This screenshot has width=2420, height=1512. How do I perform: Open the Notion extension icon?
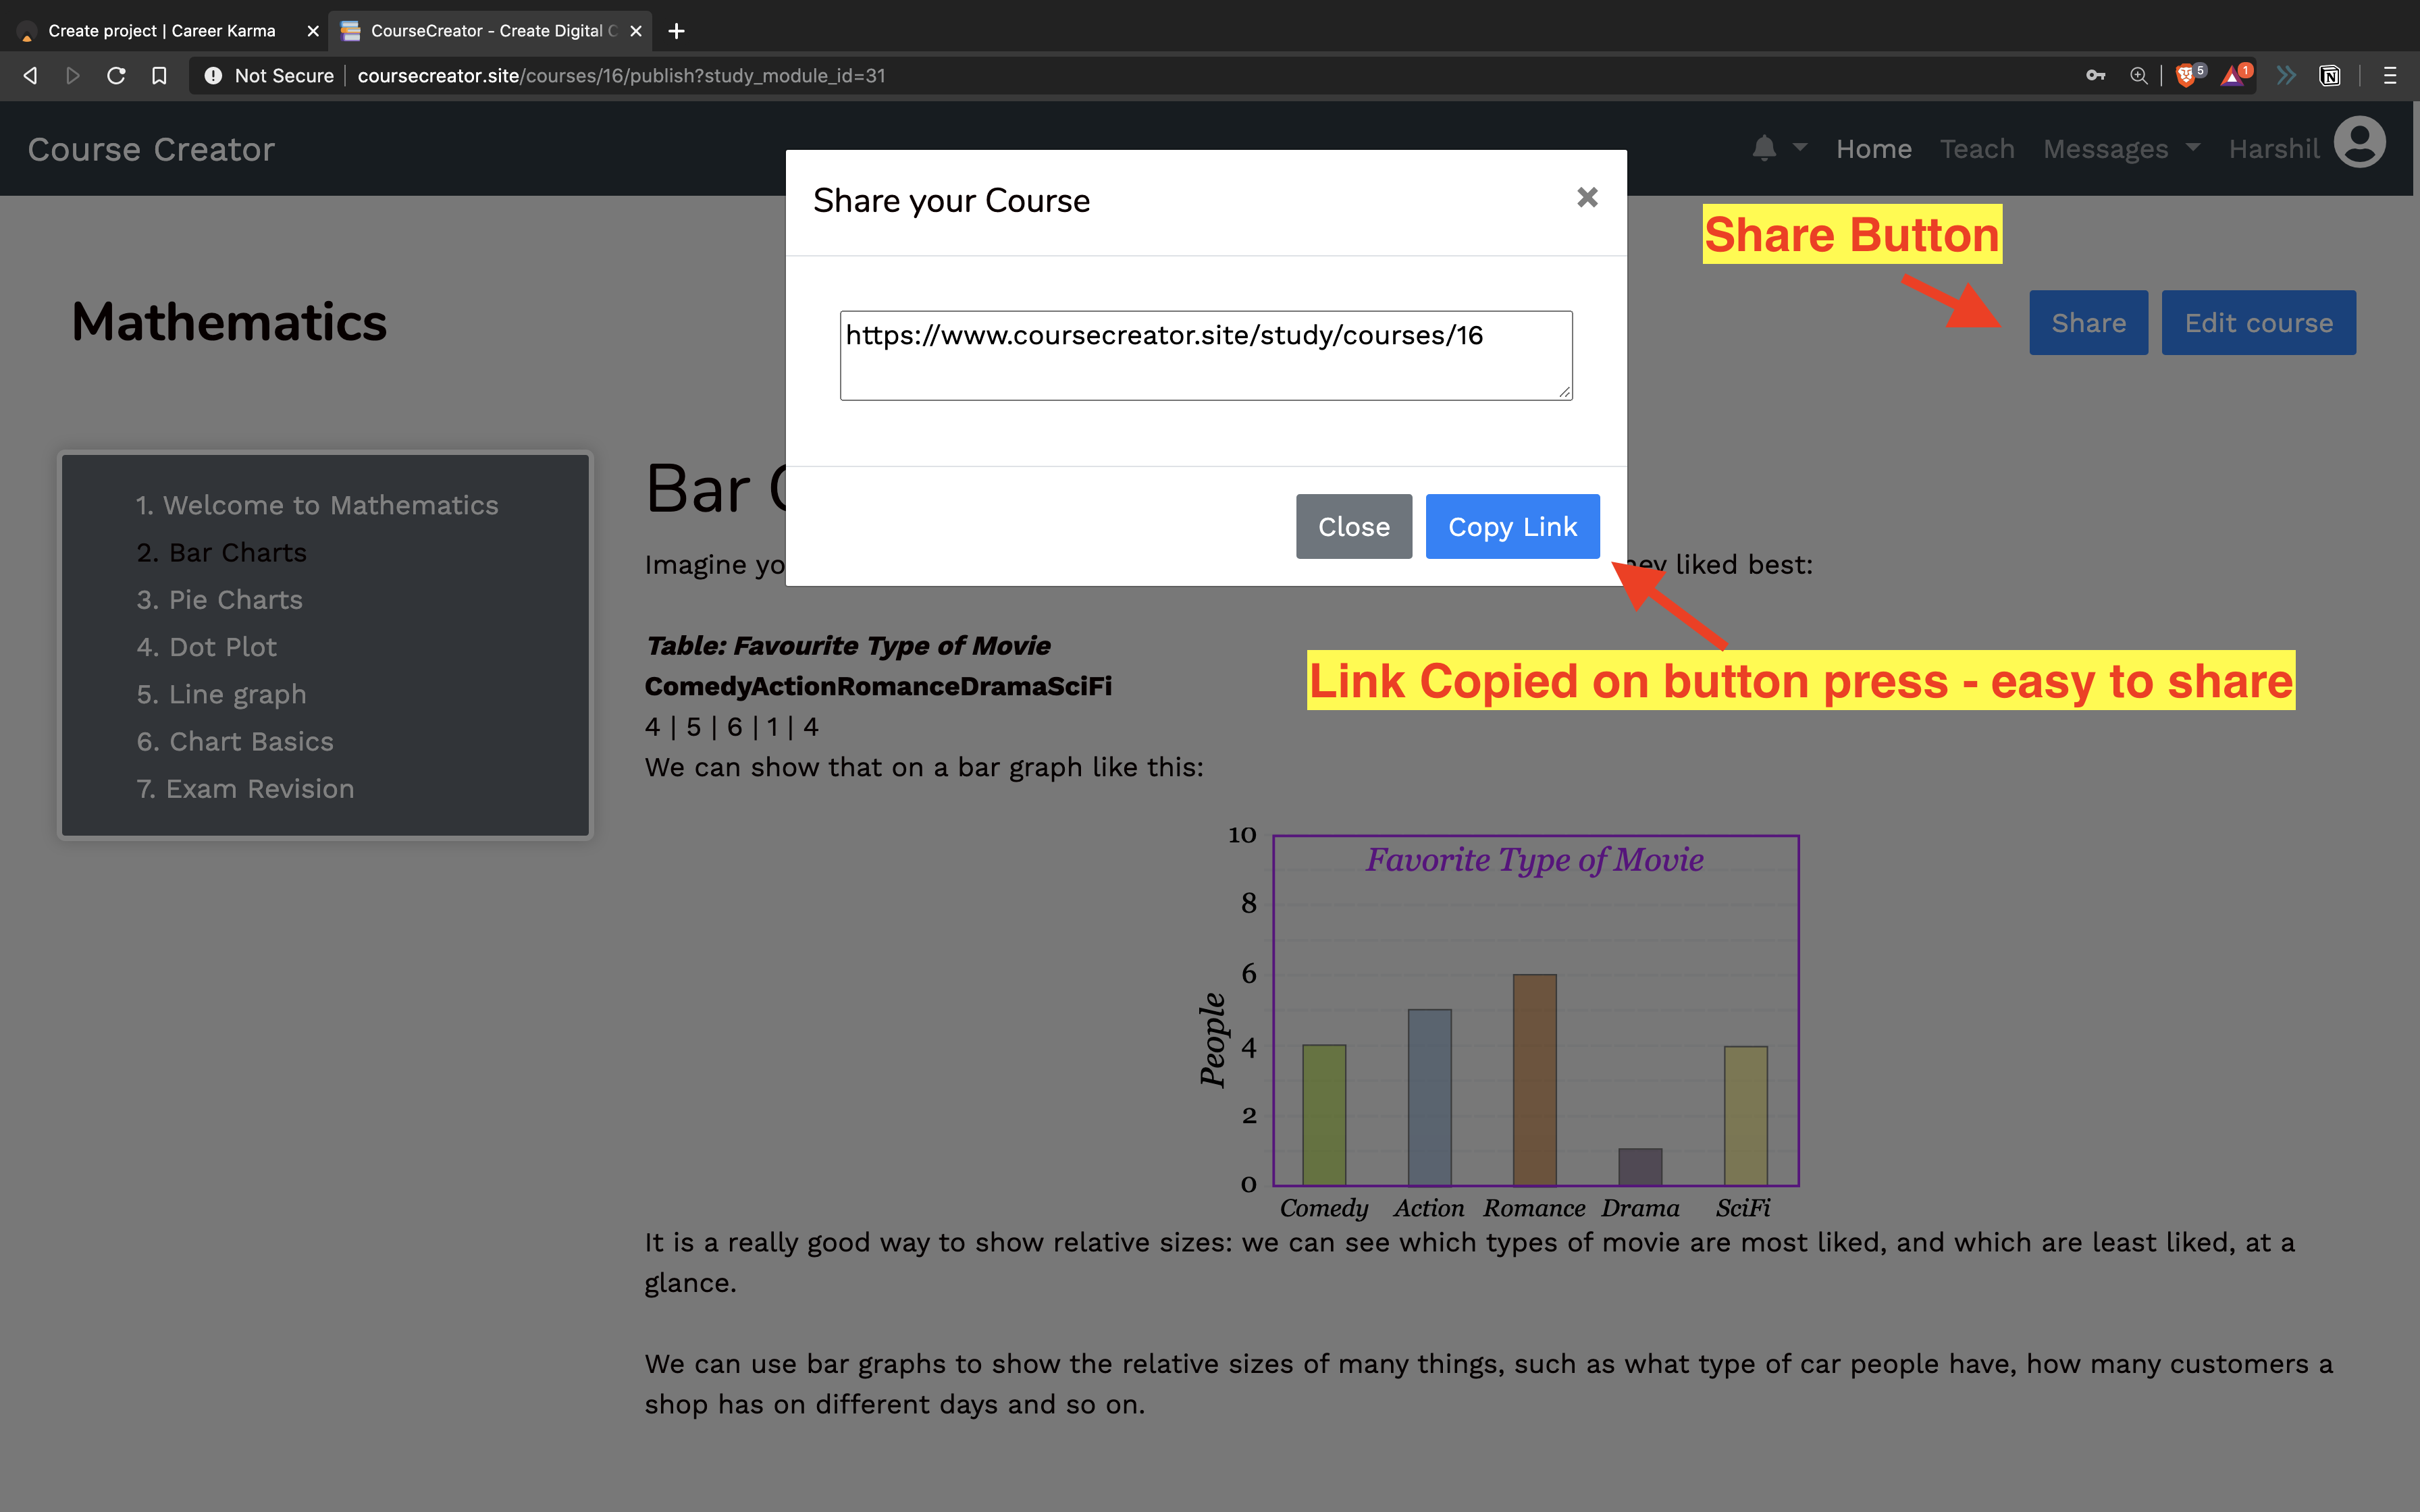(2329, 76)
